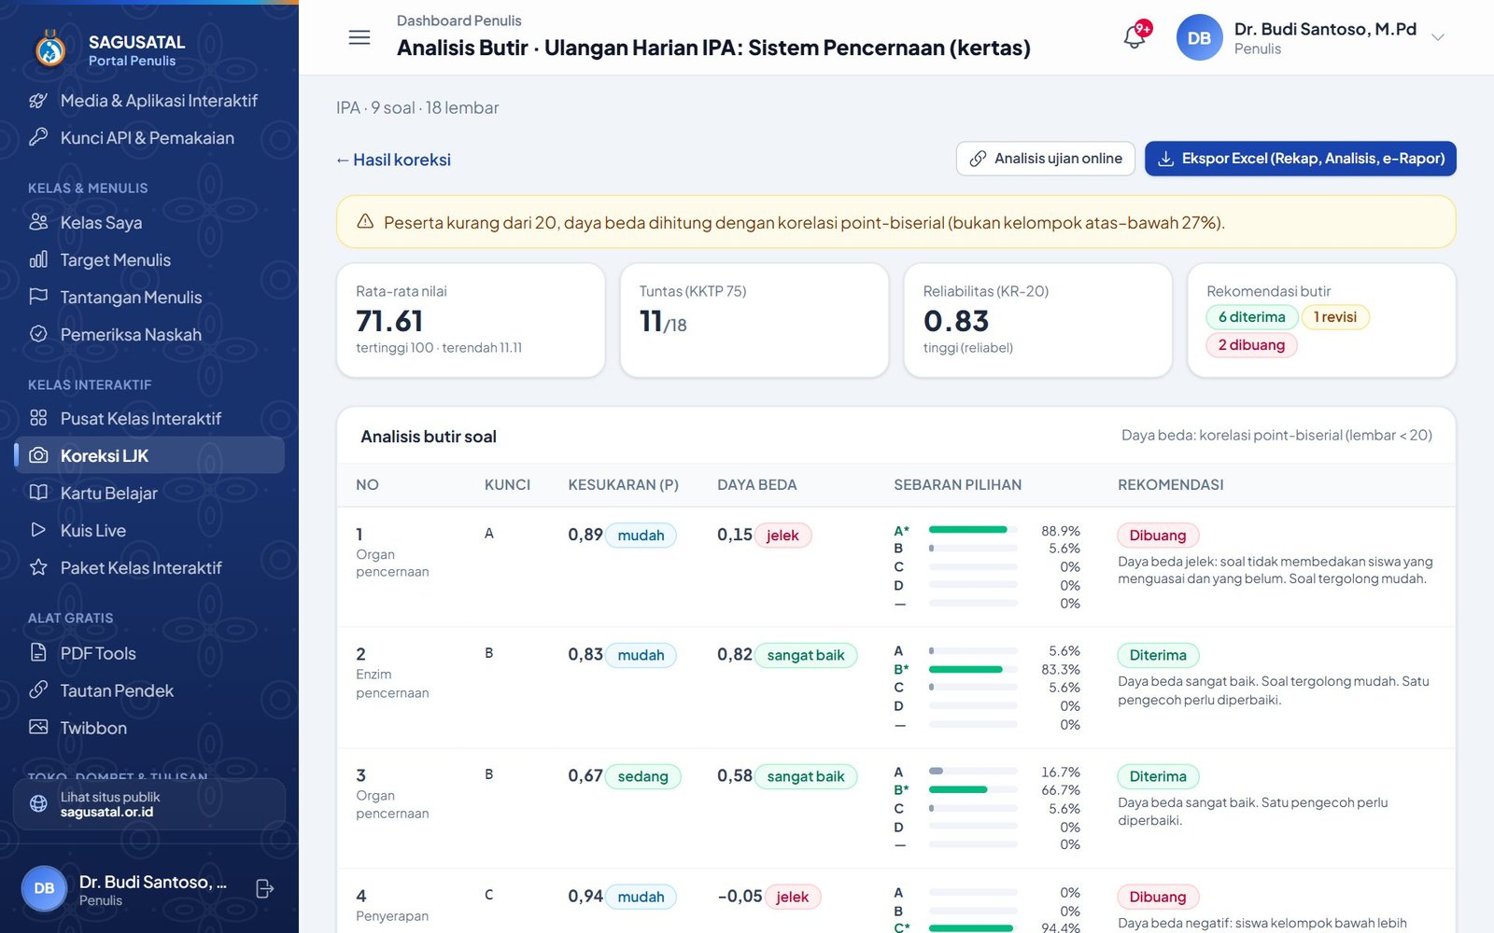Click the people icon for Kelas Saya

click(x=38, y=222)
